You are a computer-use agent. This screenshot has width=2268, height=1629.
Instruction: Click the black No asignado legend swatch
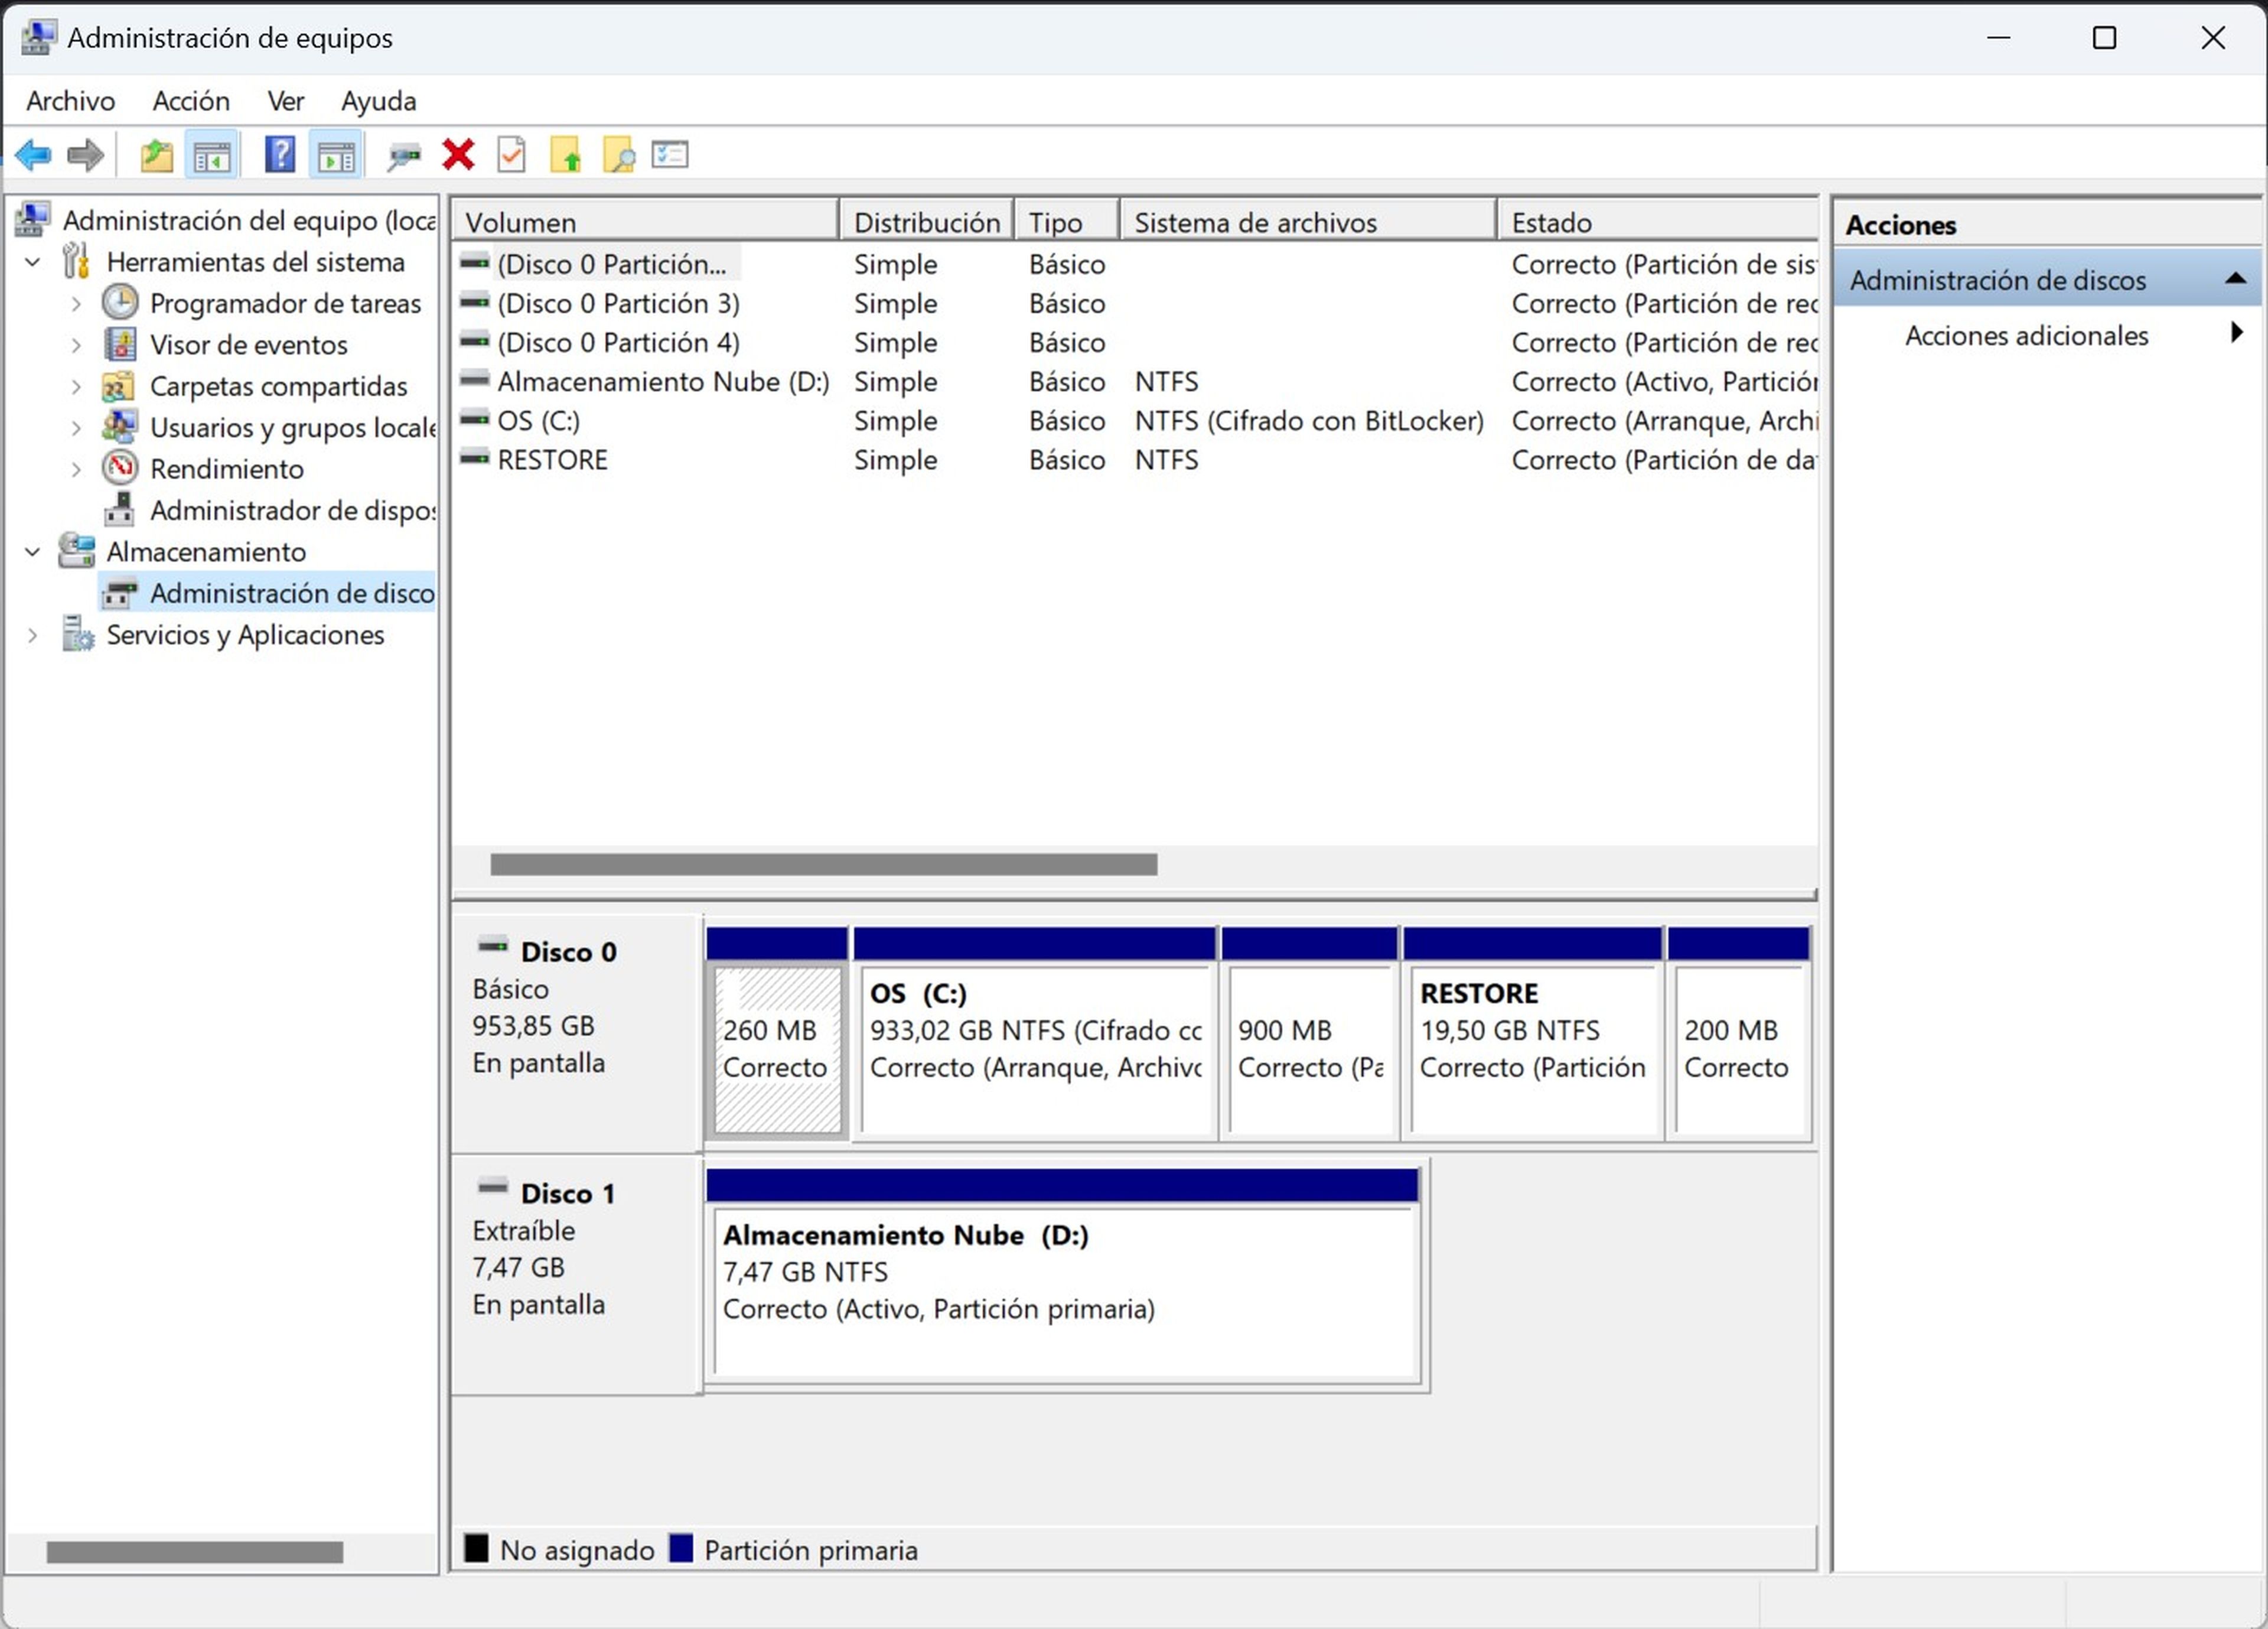click(x=476, y=1548)
